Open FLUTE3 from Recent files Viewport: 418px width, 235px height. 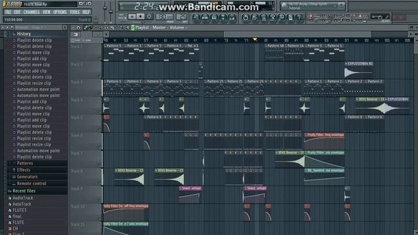19,210
